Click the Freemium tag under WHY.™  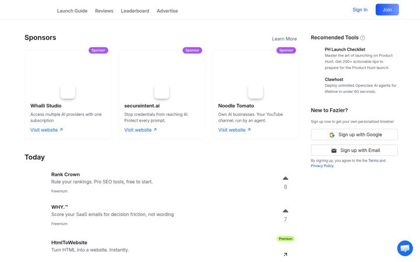pyautogui.click(x=59, y=224)
